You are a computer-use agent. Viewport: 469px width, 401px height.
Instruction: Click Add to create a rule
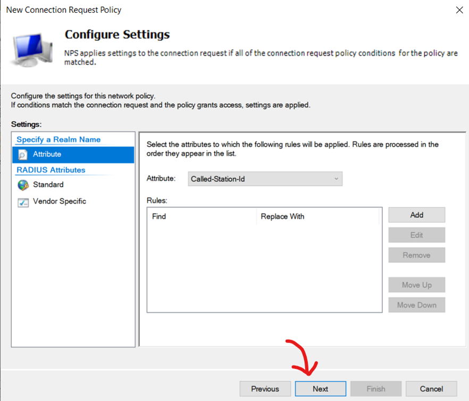[x=417, y=215]
